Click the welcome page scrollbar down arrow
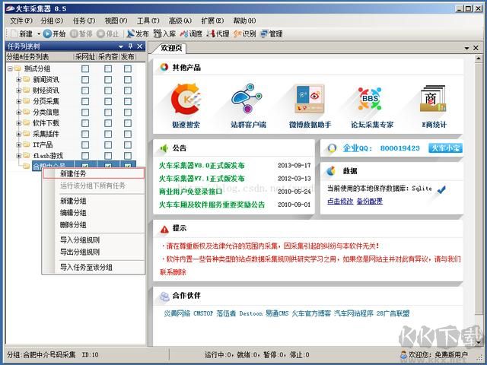Screen dimensions: 487x365 click(x=479, y=342)
